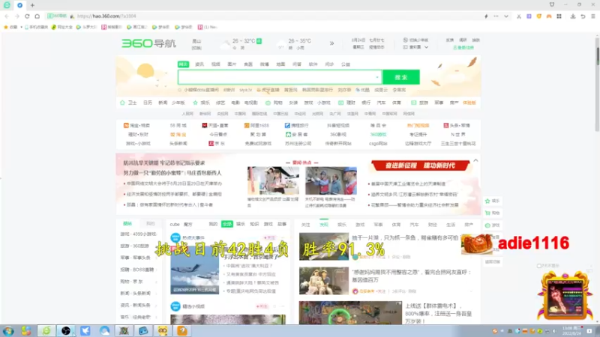Select the 视频 search tab
600x337 pixels.
tap(215, 64)
